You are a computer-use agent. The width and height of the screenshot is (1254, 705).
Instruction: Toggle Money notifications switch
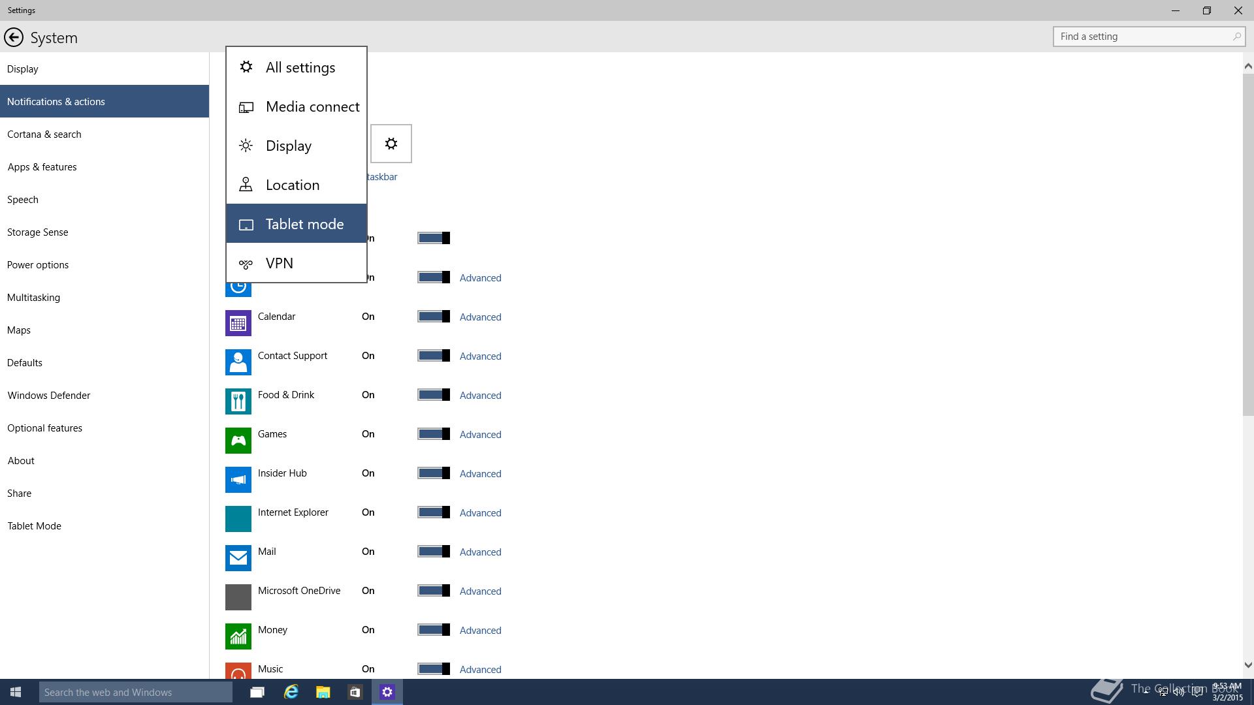pos(434,630)
